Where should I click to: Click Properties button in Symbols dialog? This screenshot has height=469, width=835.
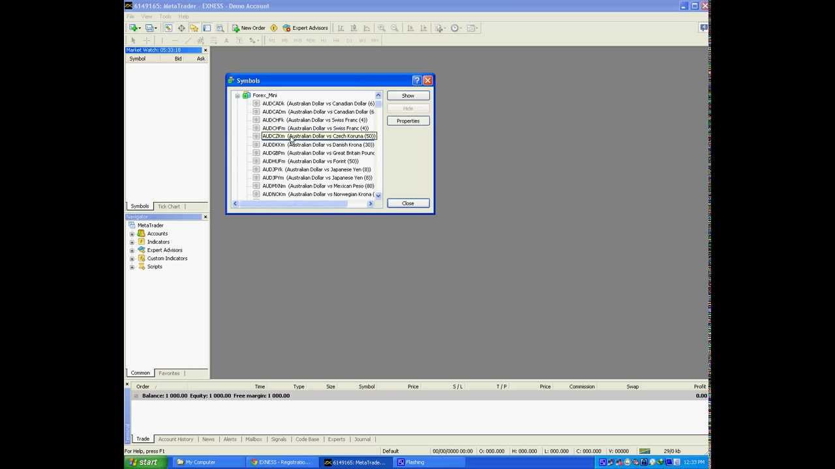[408, 121]
